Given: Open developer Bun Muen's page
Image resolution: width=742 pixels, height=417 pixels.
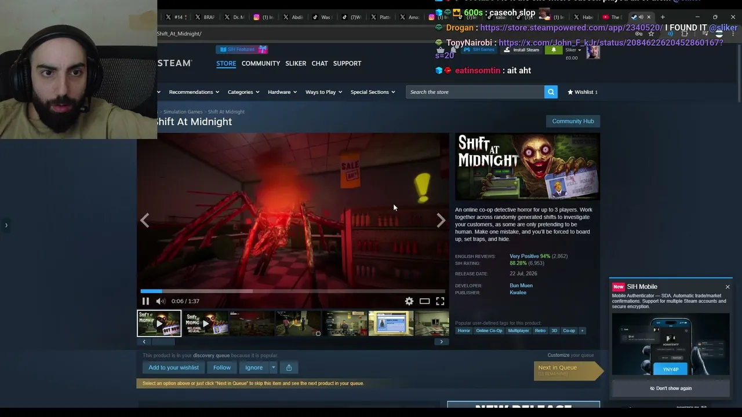Looking at the screenshot, I should coord(521,286).
